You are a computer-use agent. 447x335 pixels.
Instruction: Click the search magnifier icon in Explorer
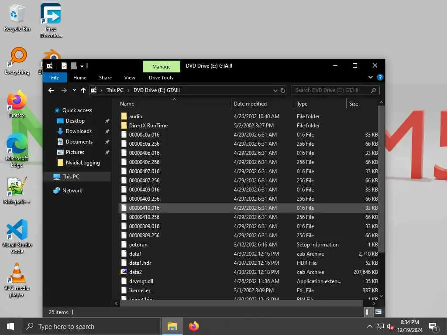point(374,90)
